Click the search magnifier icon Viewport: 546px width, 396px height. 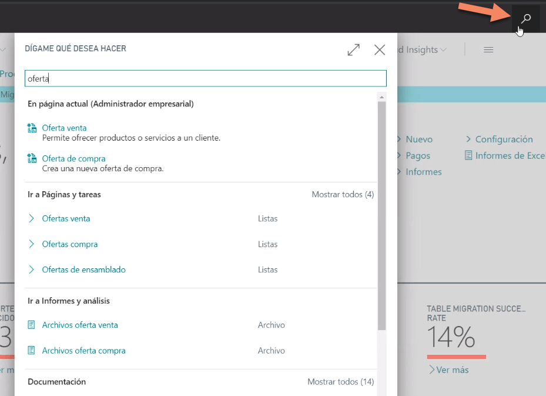click(526, 19)
